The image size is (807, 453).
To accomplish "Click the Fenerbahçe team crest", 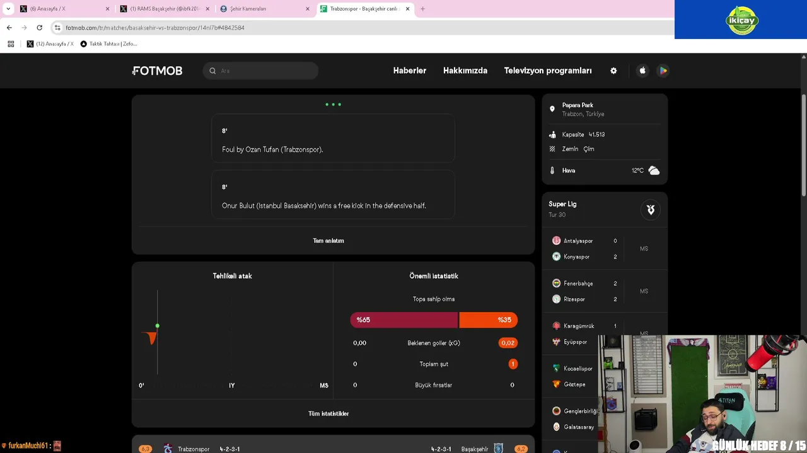I will pyautogui.click(x=556, y=283).
